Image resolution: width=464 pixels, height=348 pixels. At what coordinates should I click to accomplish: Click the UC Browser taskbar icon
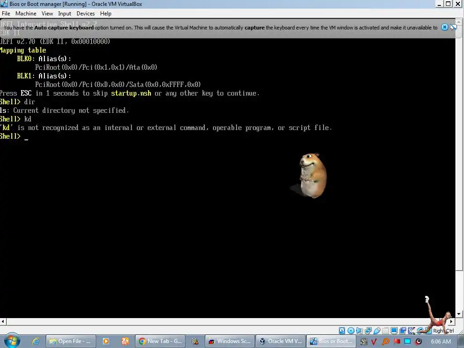[125, 341]
